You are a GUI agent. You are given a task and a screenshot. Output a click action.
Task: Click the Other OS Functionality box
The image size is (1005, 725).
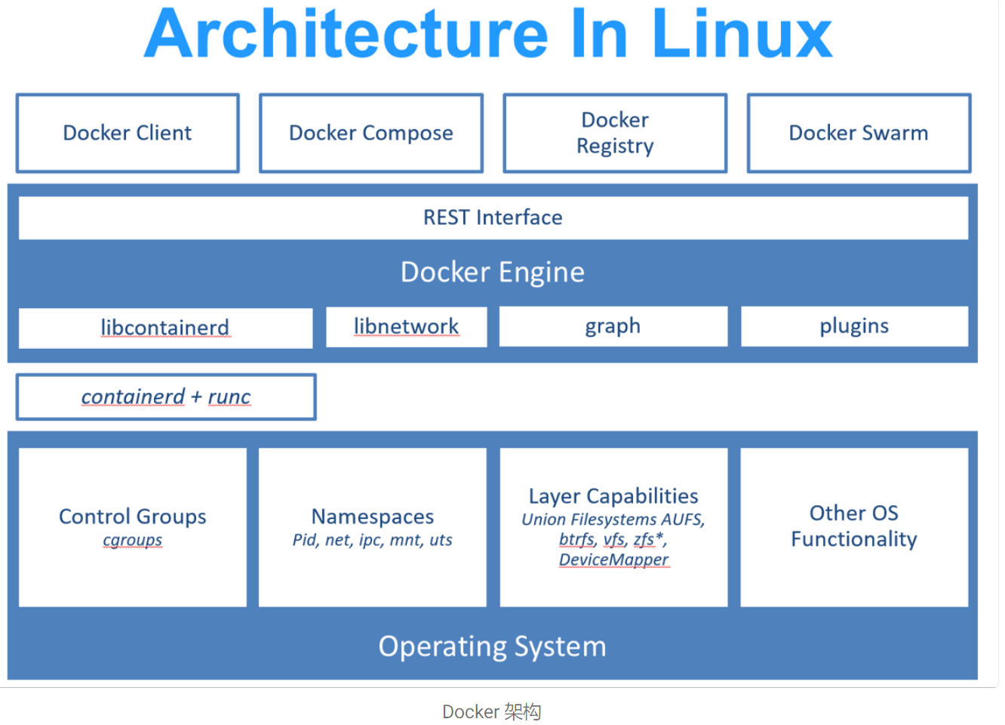pyautogui.click(x=854, y=526)
